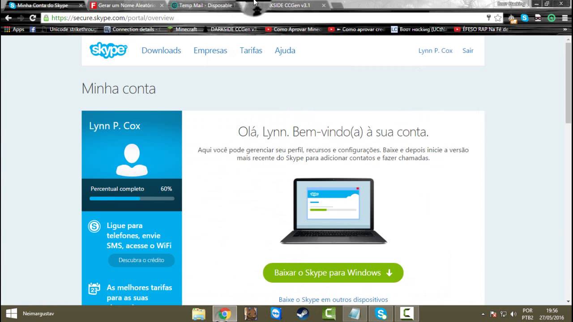
Task: Open the Chrome hamburger menu
Action: tap(565, 18)
